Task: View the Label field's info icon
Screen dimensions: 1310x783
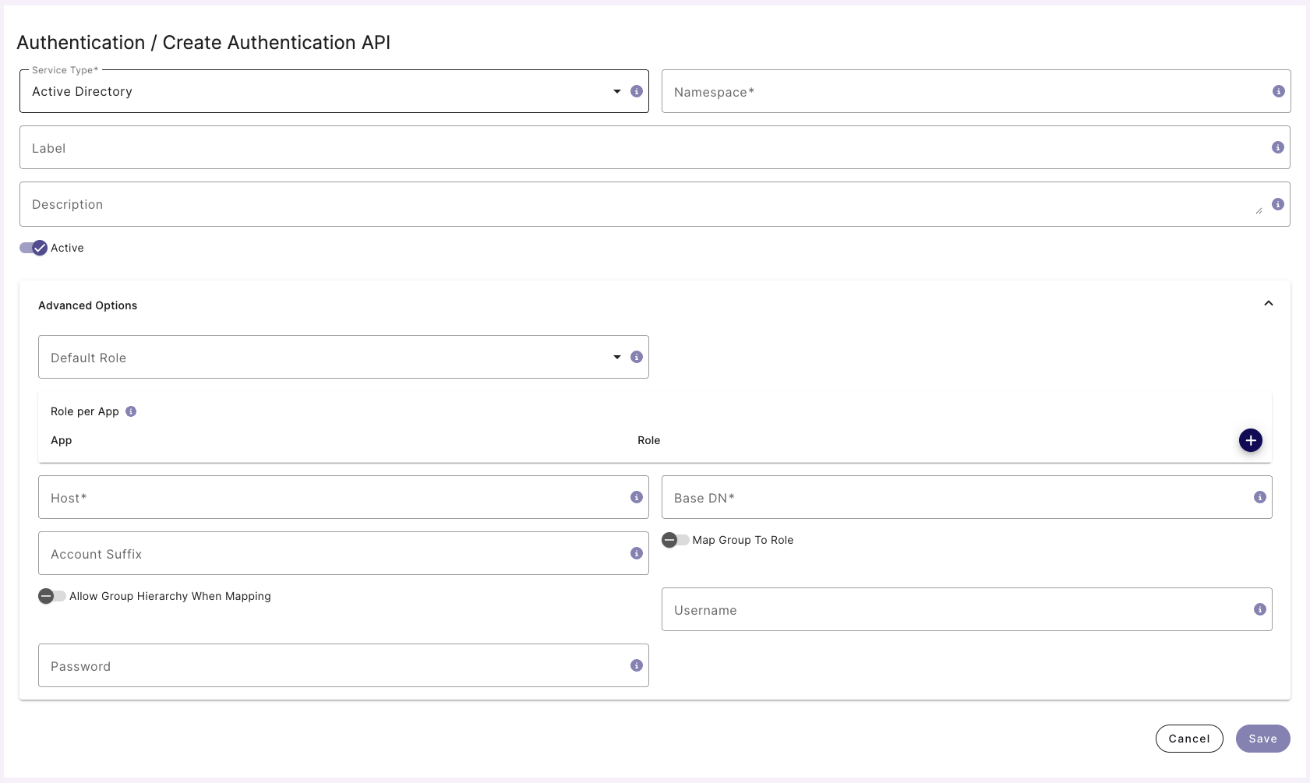Action: pos(1278,147)
